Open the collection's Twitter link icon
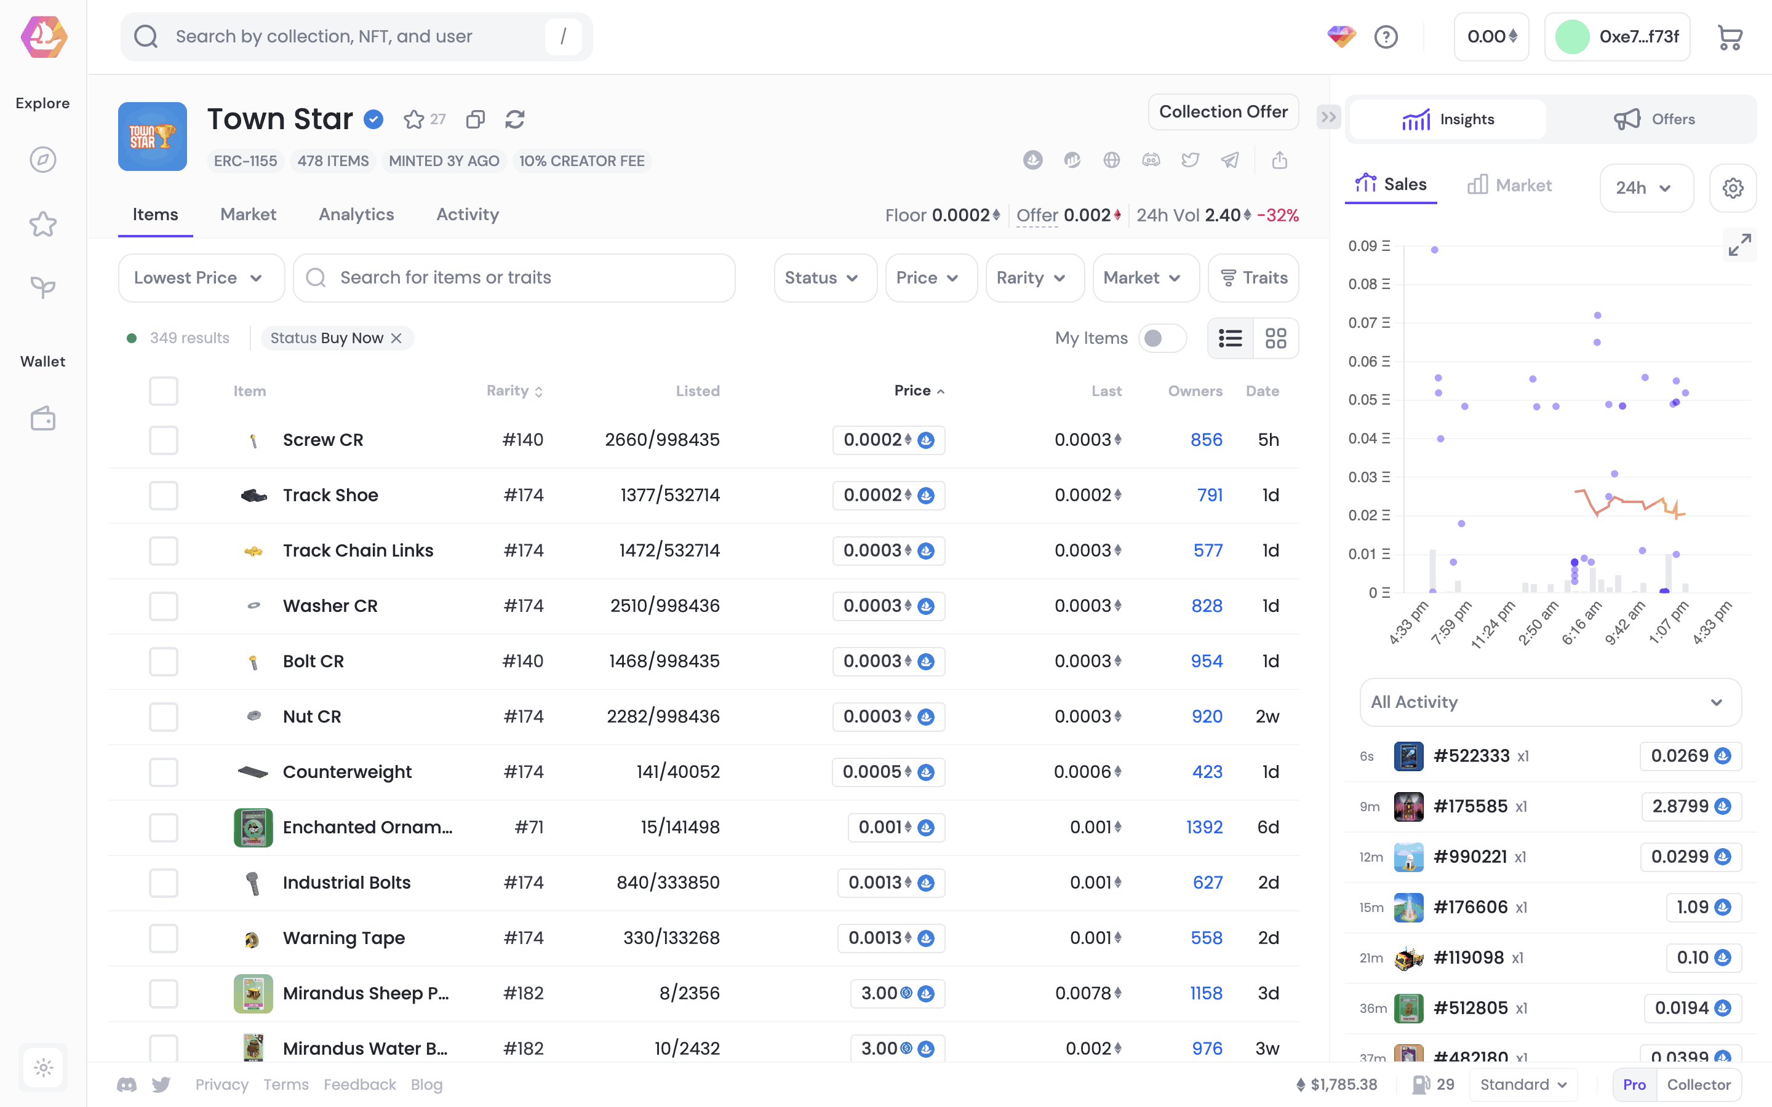Viewport: 1772px width, 1107px height. (x=1190, y=160)
